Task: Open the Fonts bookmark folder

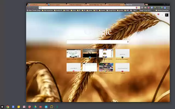Action: [x=73, y=10]
